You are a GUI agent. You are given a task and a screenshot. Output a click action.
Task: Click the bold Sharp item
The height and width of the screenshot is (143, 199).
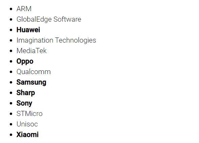26,93
